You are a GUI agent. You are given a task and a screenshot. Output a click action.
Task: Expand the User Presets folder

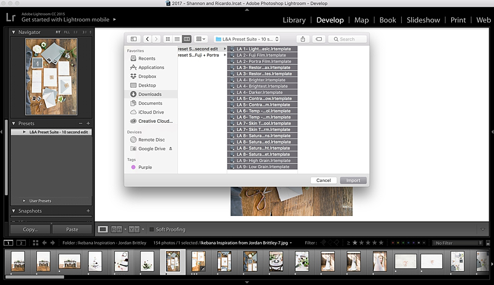(24, 201)
